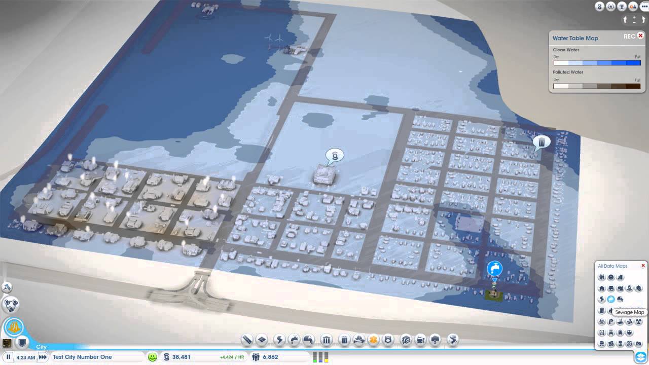Click the trash can map bubble

(542, 142)
